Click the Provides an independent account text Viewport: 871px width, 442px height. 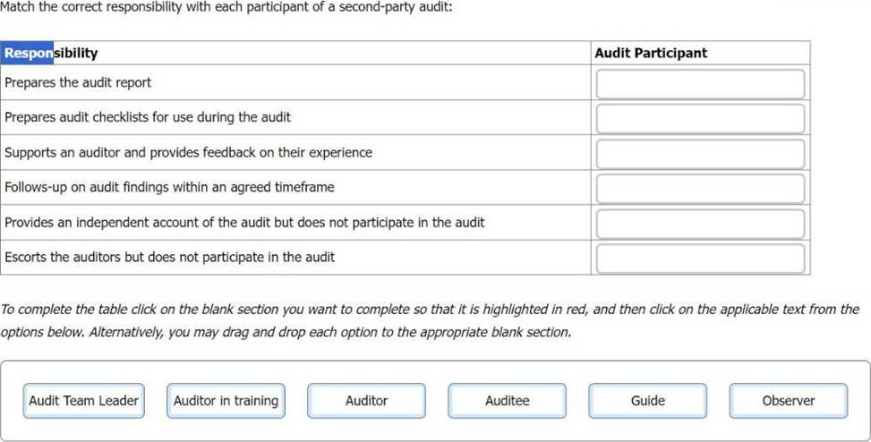coord(244,222)
